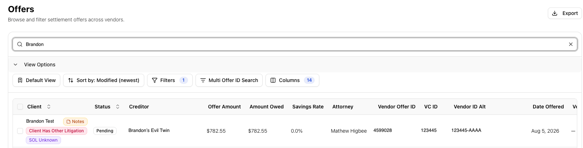
Task: Click the Client Has Other Litigation tag
Action: (56, 131)
